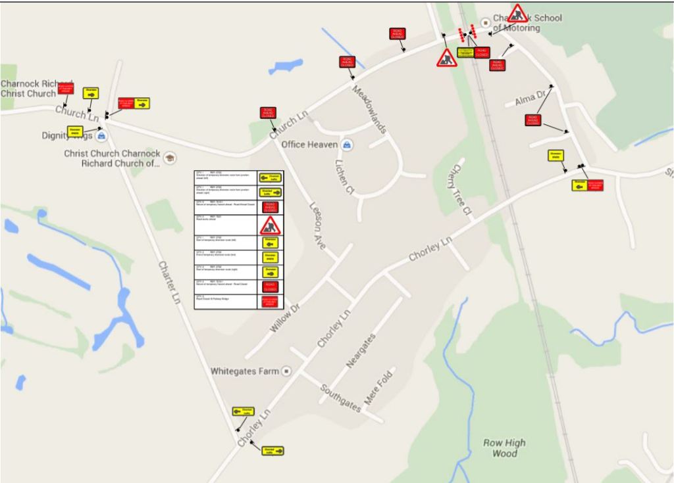Click Diverted traffic sign above Chorley Ln label
The width and height of the screenshot is (674, 483).
click(x=243, y=411)
